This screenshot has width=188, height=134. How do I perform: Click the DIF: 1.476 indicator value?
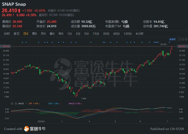[33, 103]
